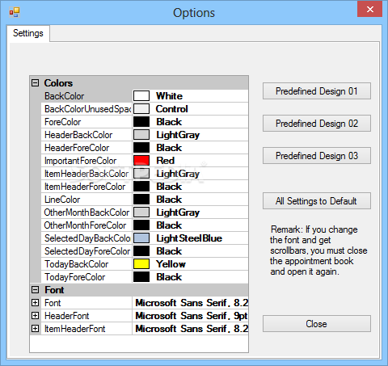Screen dimensions: 388x366
Task: Click the red ImportantForeColor swatch
Action: click(141, 161)
